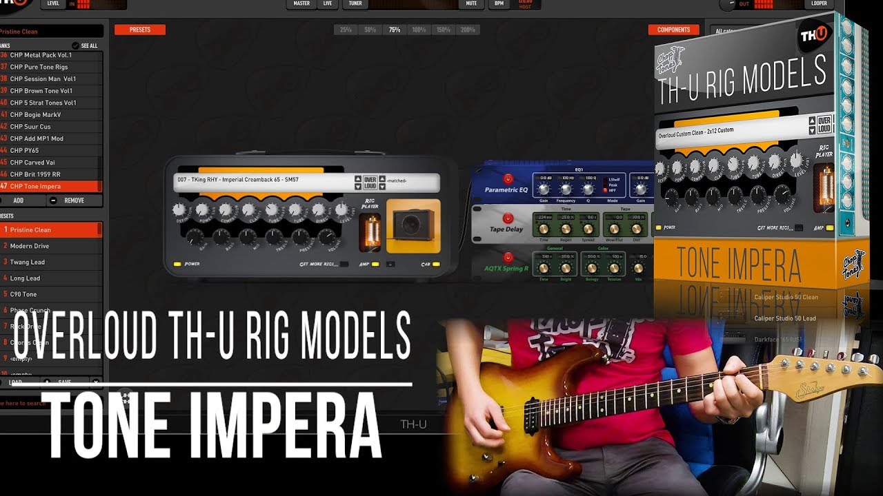The image size is (883, 496).
Task: Click the cabinet thumbnail on the amp
Action: point(413,225)
